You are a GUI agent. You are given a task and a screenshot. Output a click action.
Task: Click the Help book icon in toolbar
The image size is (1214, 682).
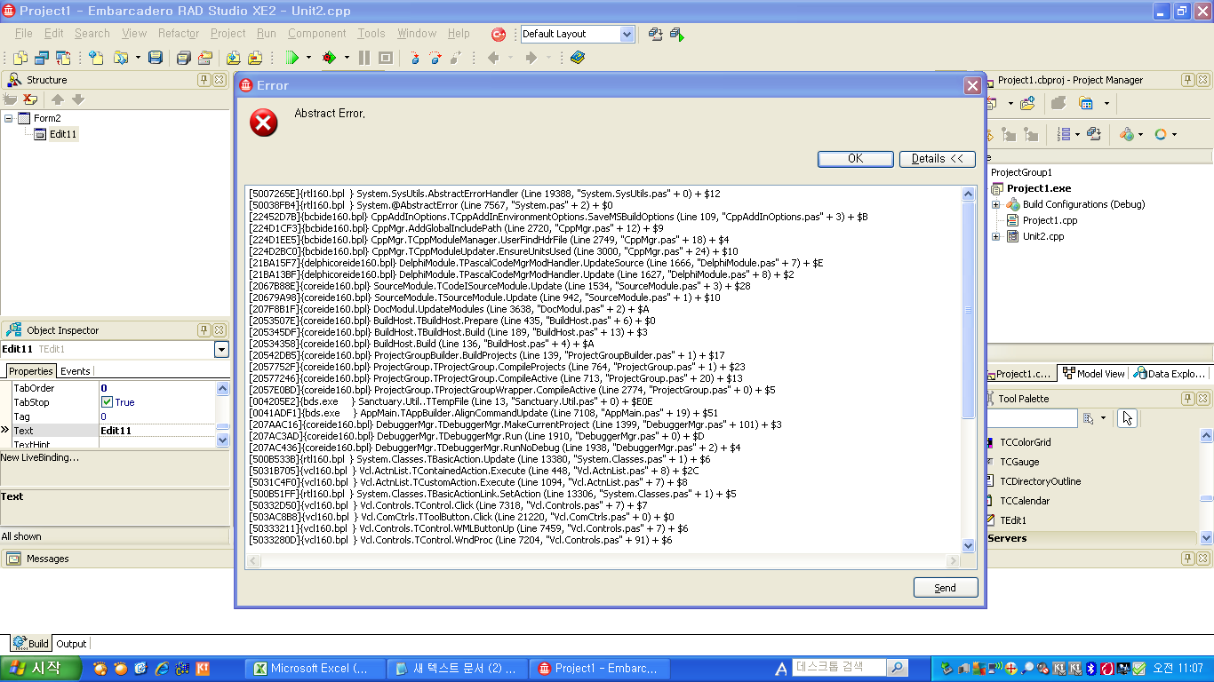pyautogui.click(x=578, y=58)
